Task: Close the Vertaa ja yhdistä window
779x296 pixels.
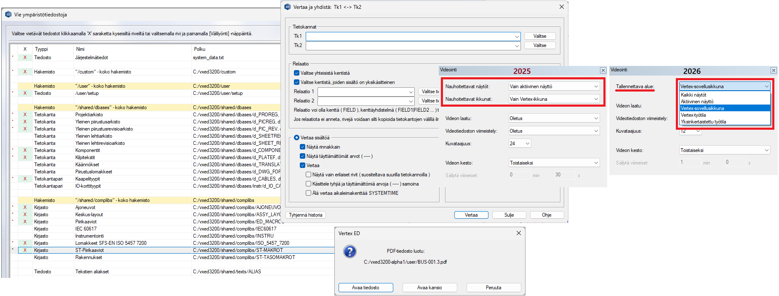Action: [561, 7]
